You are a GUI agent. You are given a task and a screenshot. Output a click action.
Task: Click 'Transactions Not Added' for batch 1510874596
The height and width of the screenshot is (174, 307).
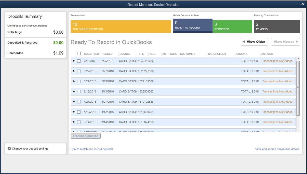tap(277, 122)
